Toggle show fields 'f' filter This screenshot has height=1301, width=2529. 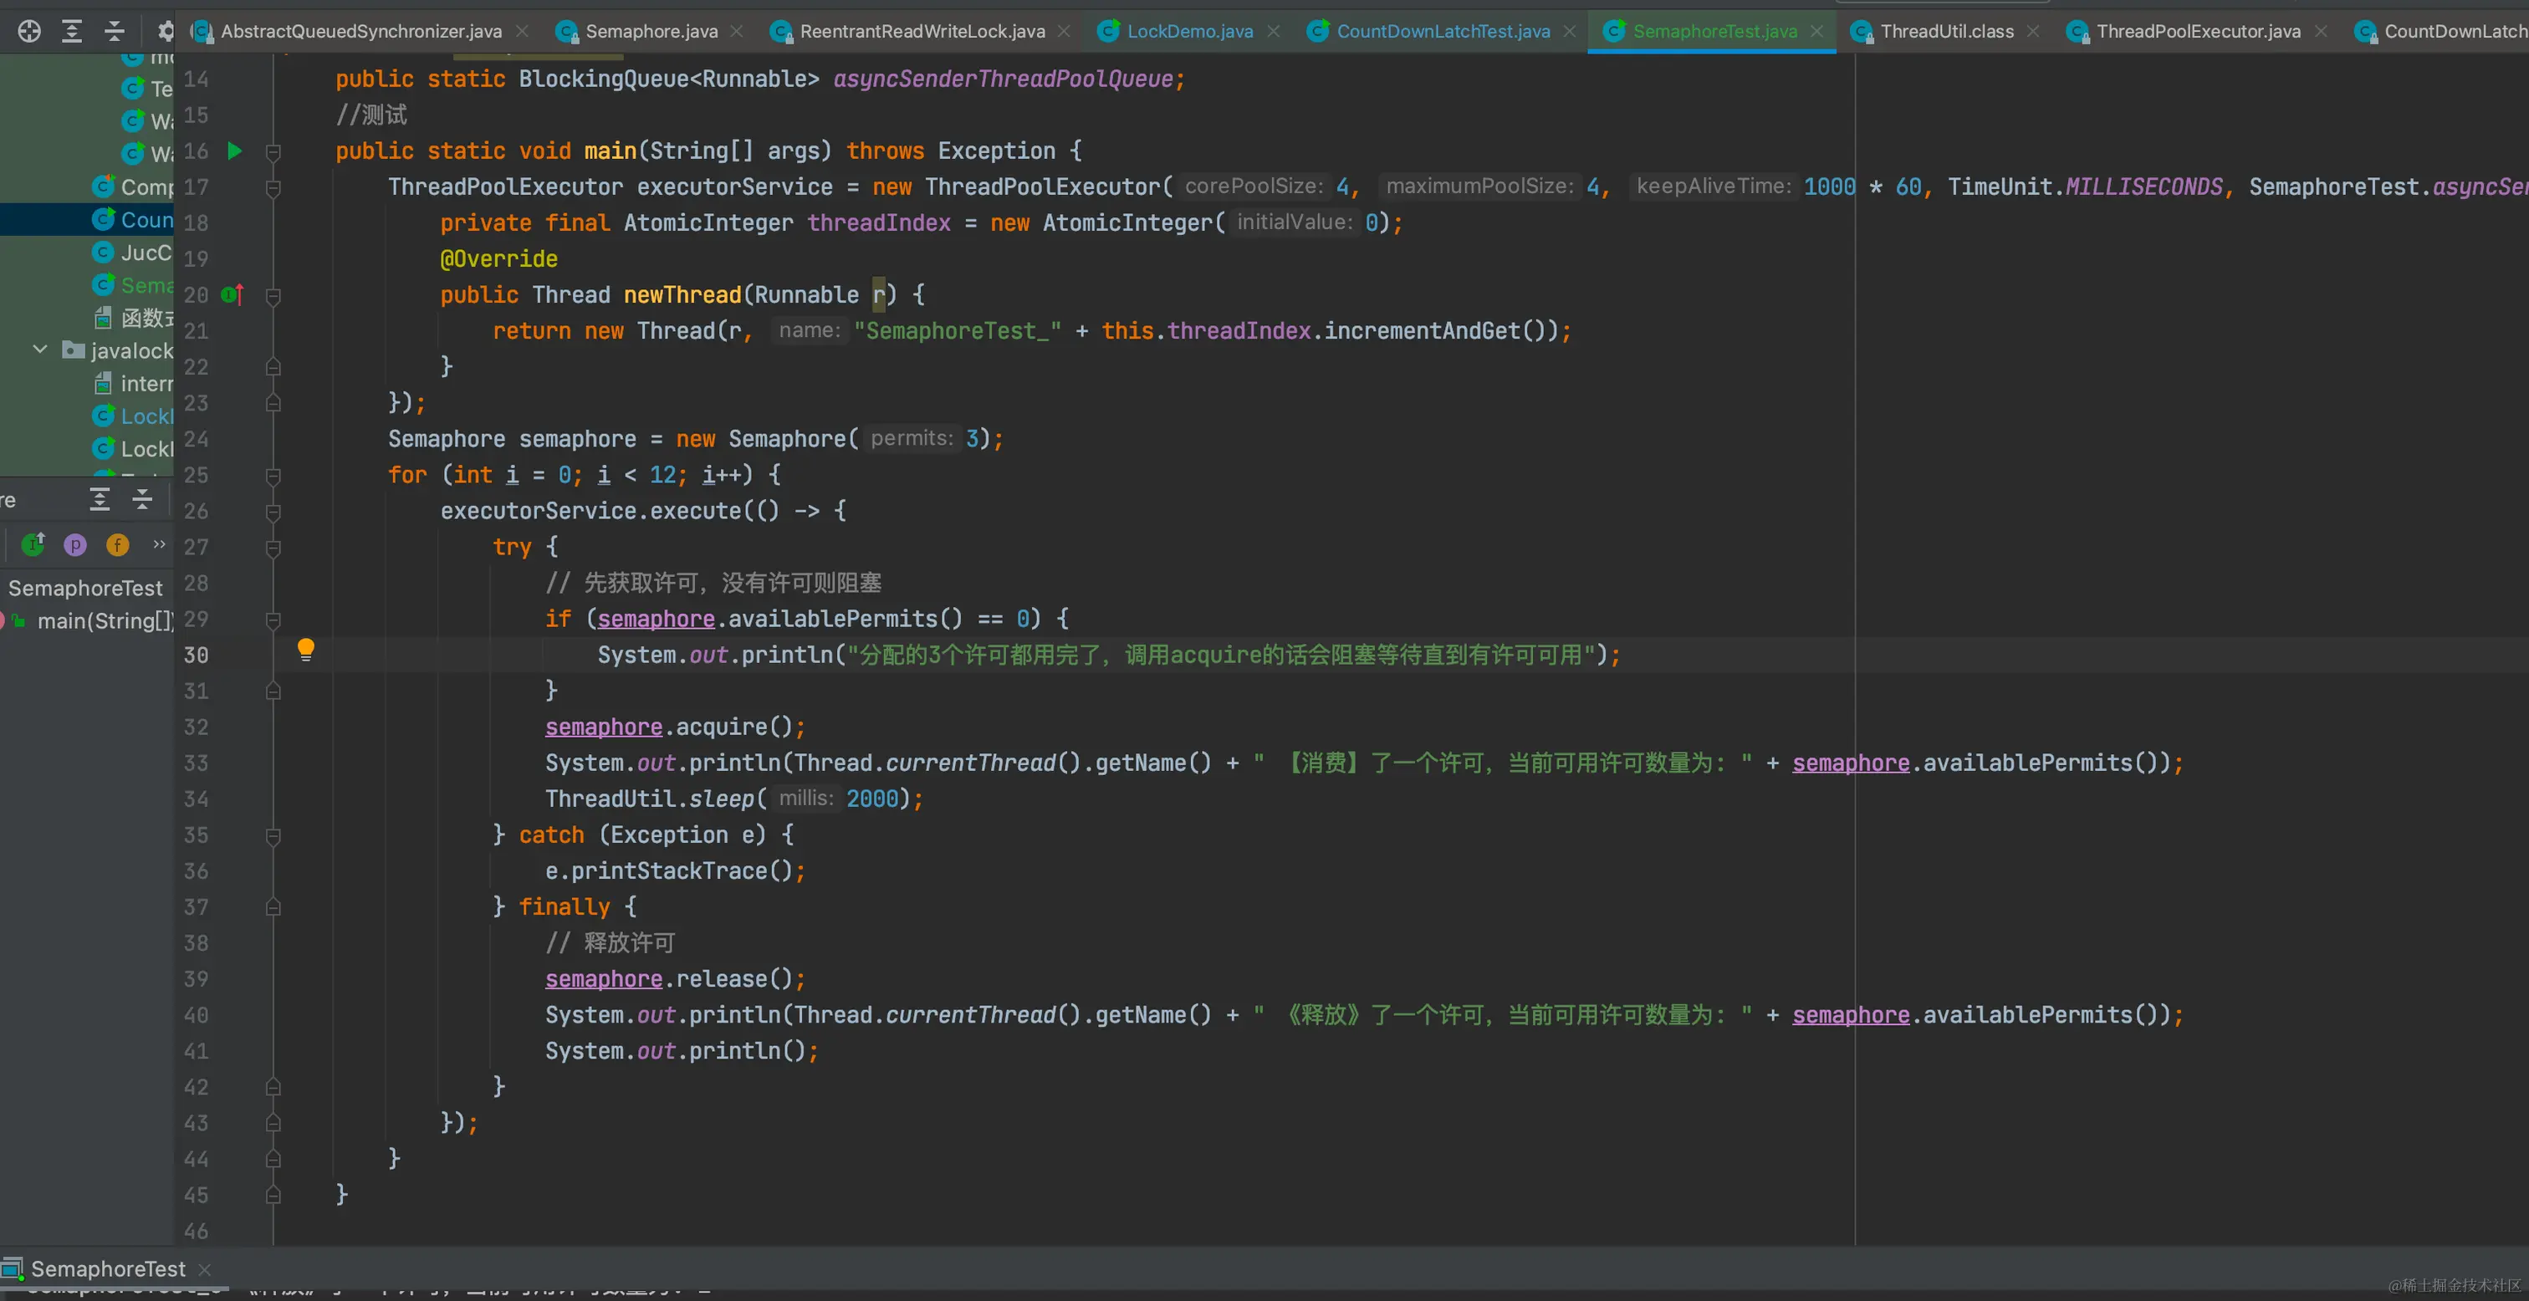[118, 545]
